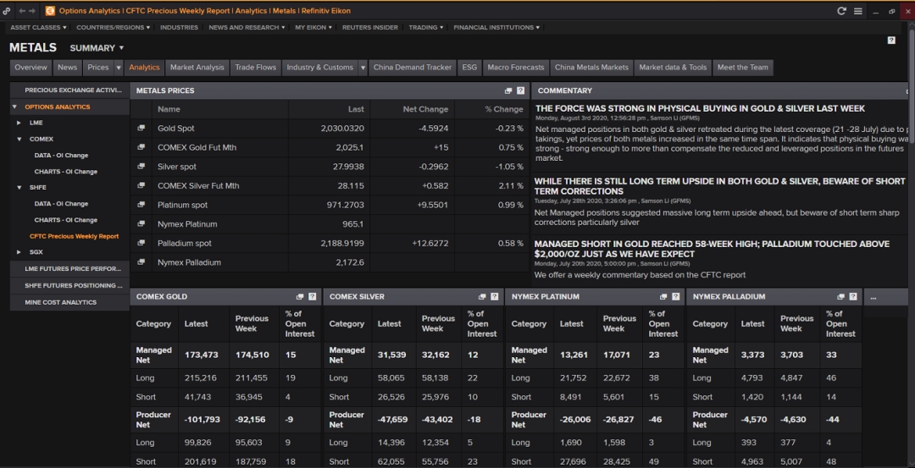
Task: Switch to the Market Analysis tab
Action: pyautogui.click(x=197, y=68)
